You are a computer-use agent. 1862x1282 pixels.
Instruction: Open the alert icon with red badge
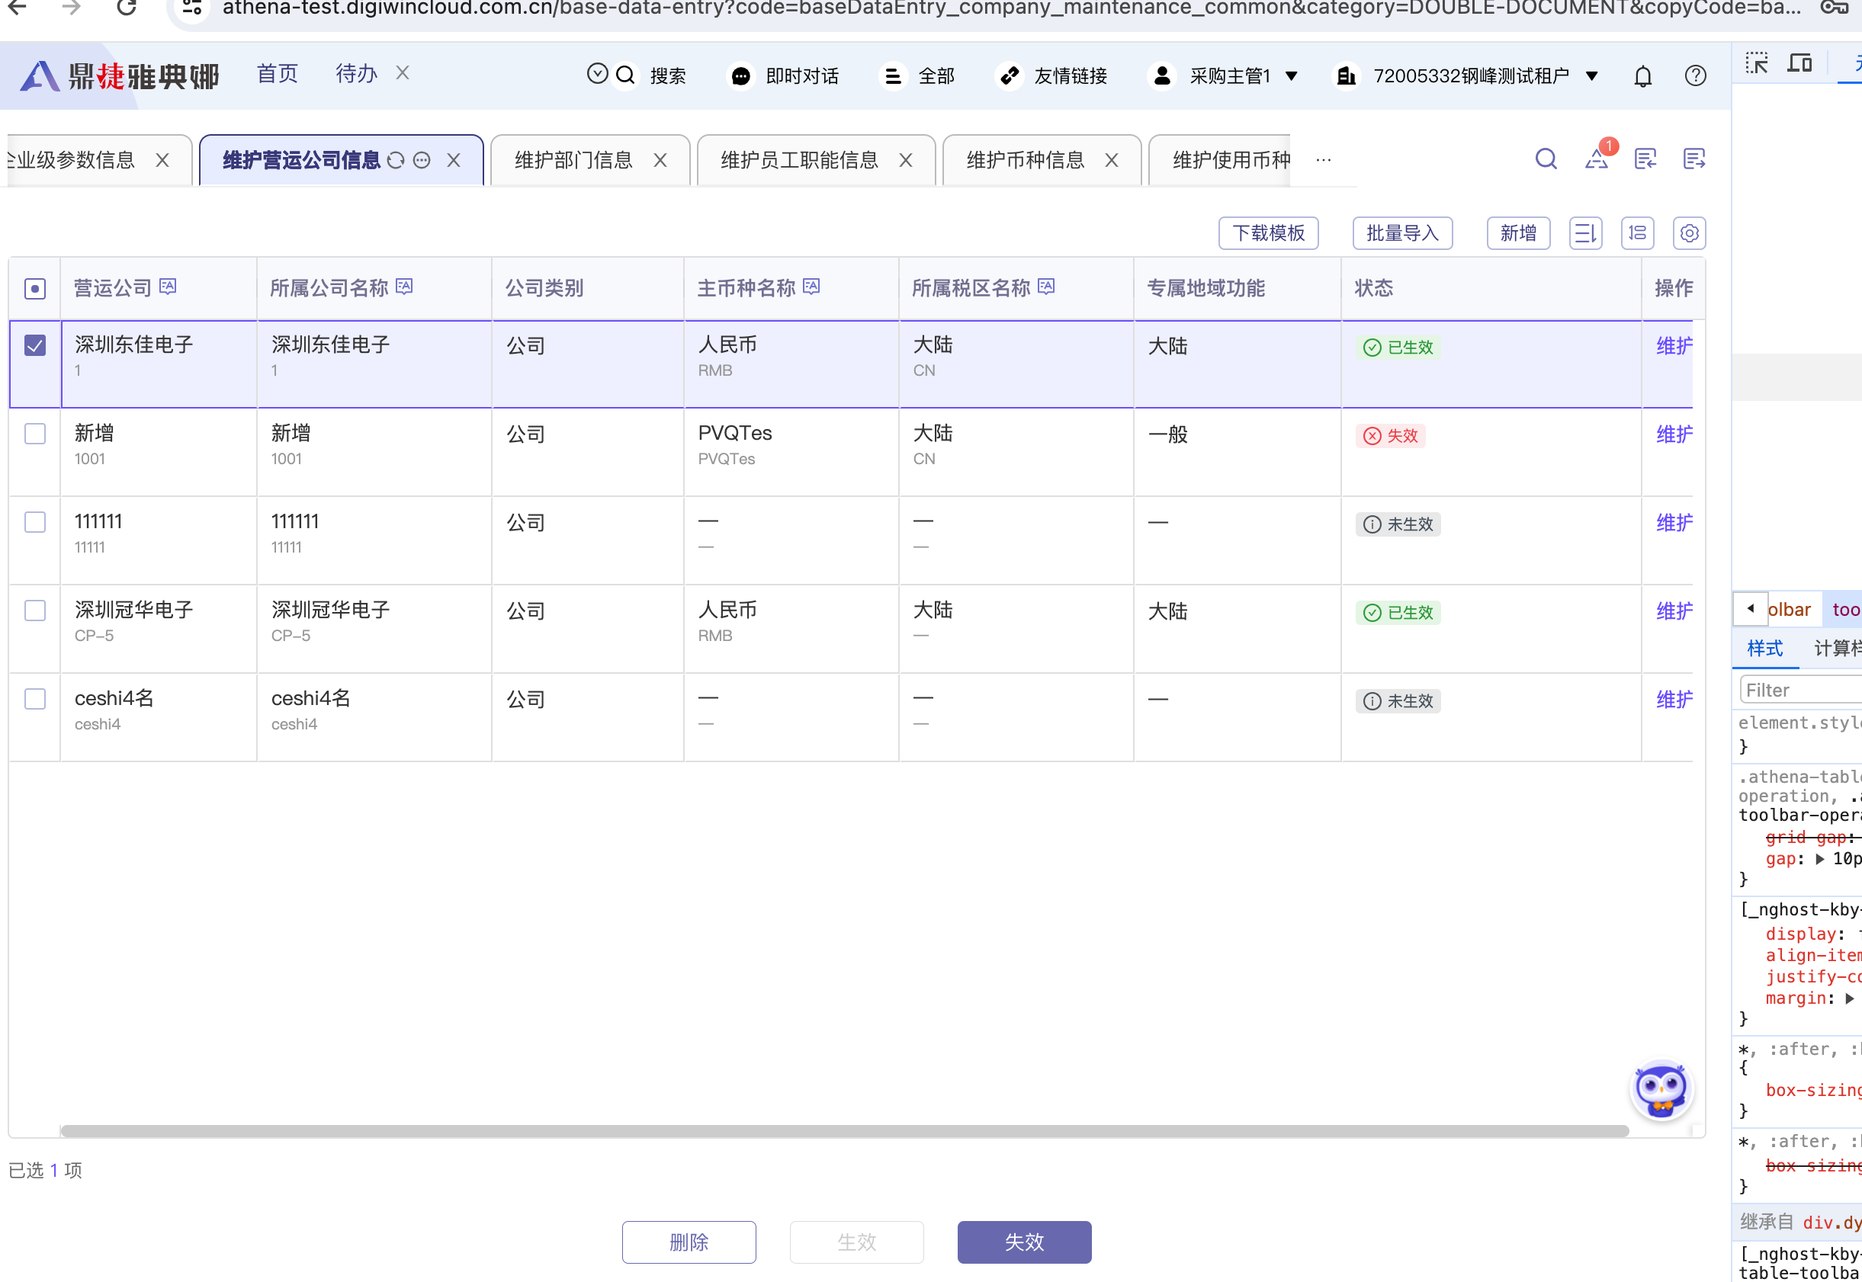[1597, 159]
